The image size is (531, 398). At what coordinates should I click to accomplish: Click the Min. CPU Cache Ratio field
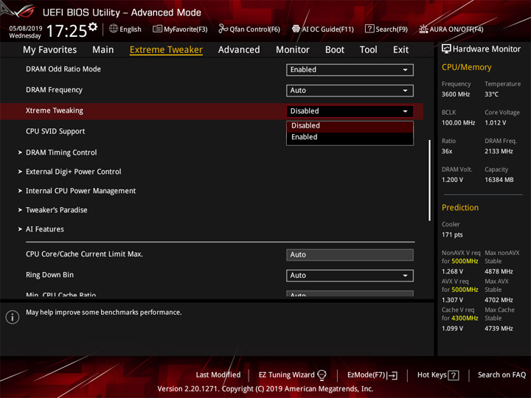(350, 293)
